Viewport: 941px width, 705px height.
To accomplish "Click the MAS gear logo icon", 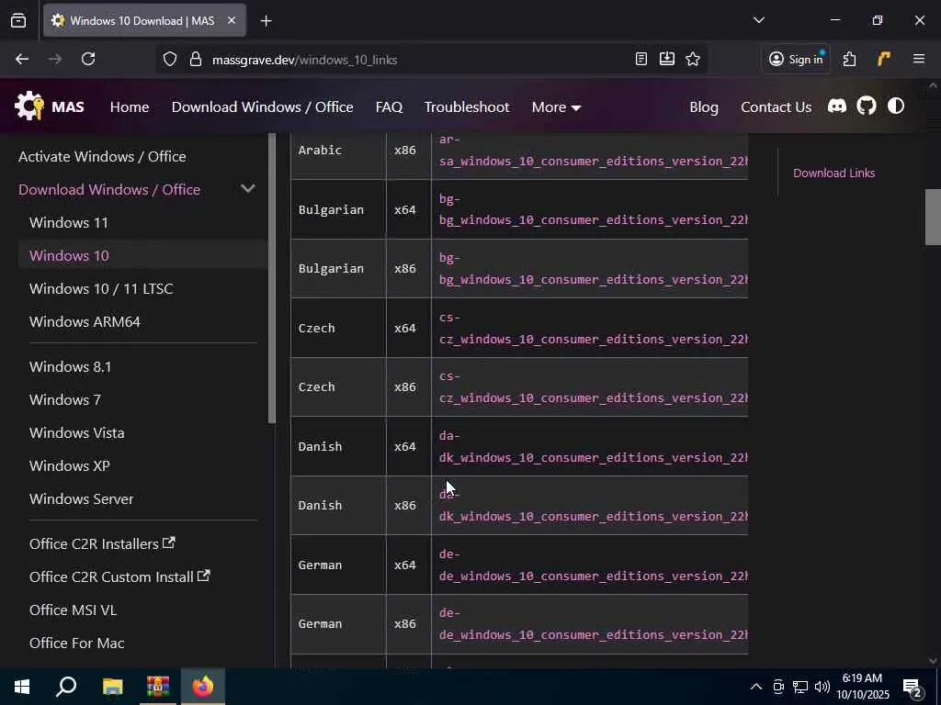I will coord(29,106).
